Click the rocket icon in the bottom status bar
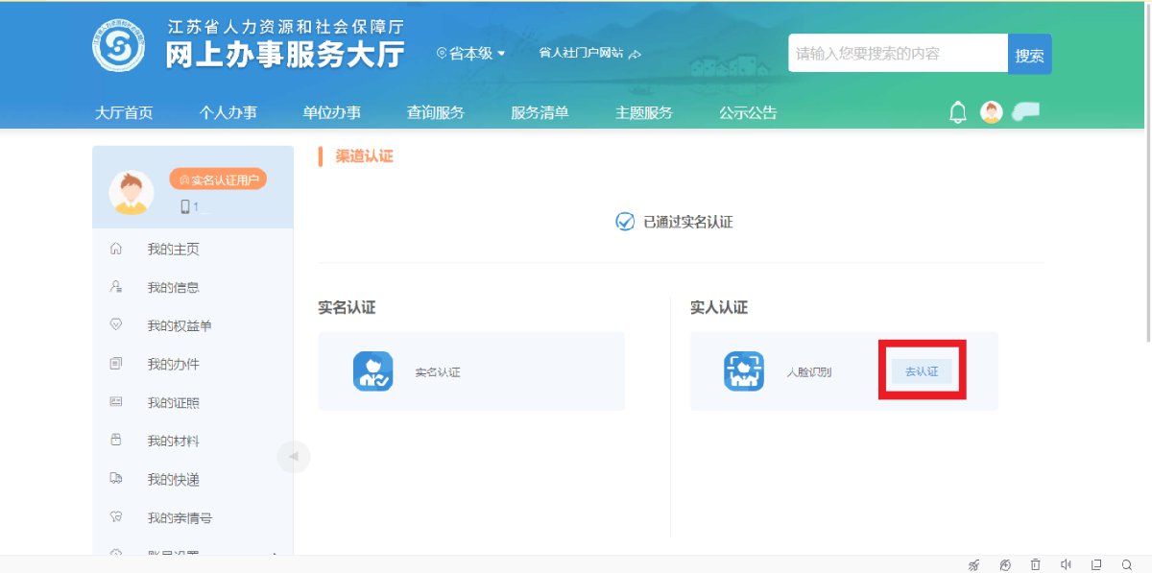 974,564
